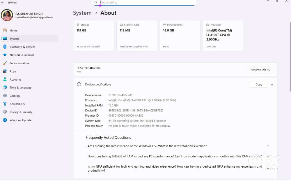Click the back arrow in Settings
This screenshot has height=181, width=291.
(3, 3)
